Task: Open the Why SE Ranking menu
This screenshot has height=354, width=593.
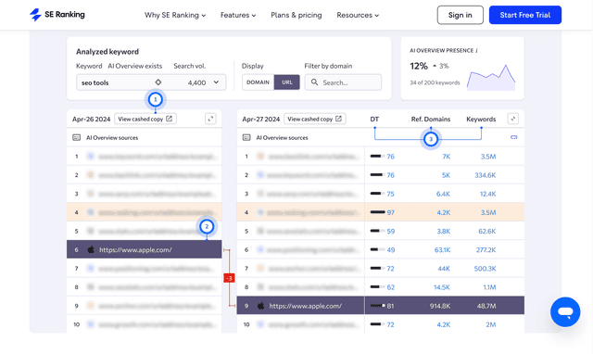Action: click(x=175, y=15)
